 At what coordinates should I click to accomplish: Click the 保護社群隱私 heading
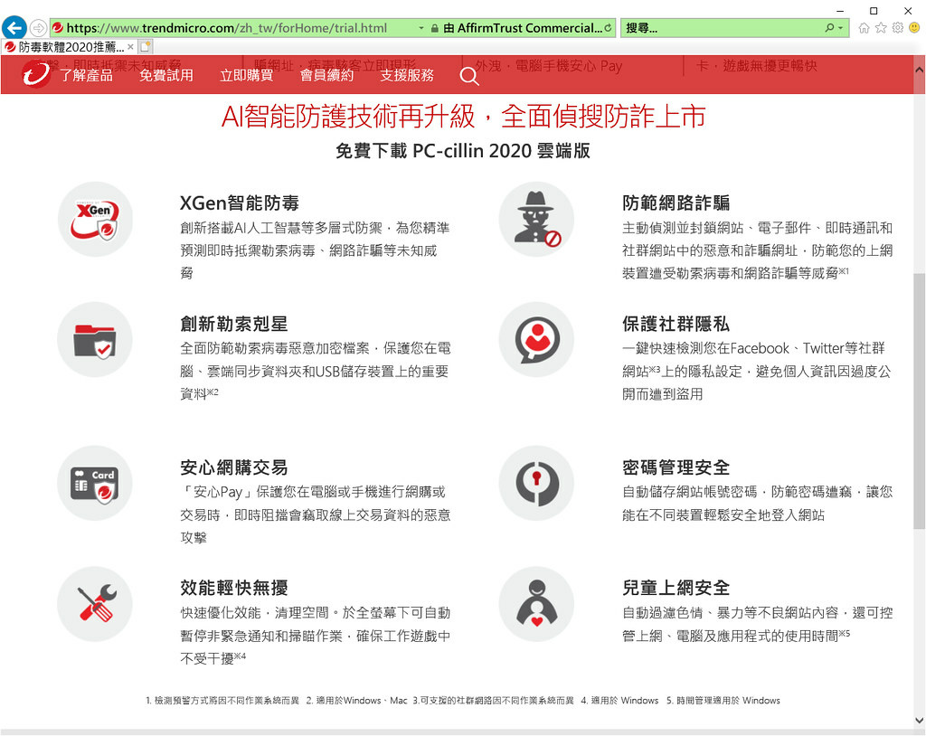(x=676, y=324)
